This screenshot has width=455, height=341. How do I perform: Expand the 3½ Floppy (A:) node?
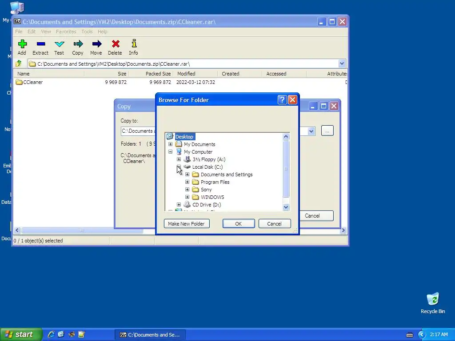(179, 159)
